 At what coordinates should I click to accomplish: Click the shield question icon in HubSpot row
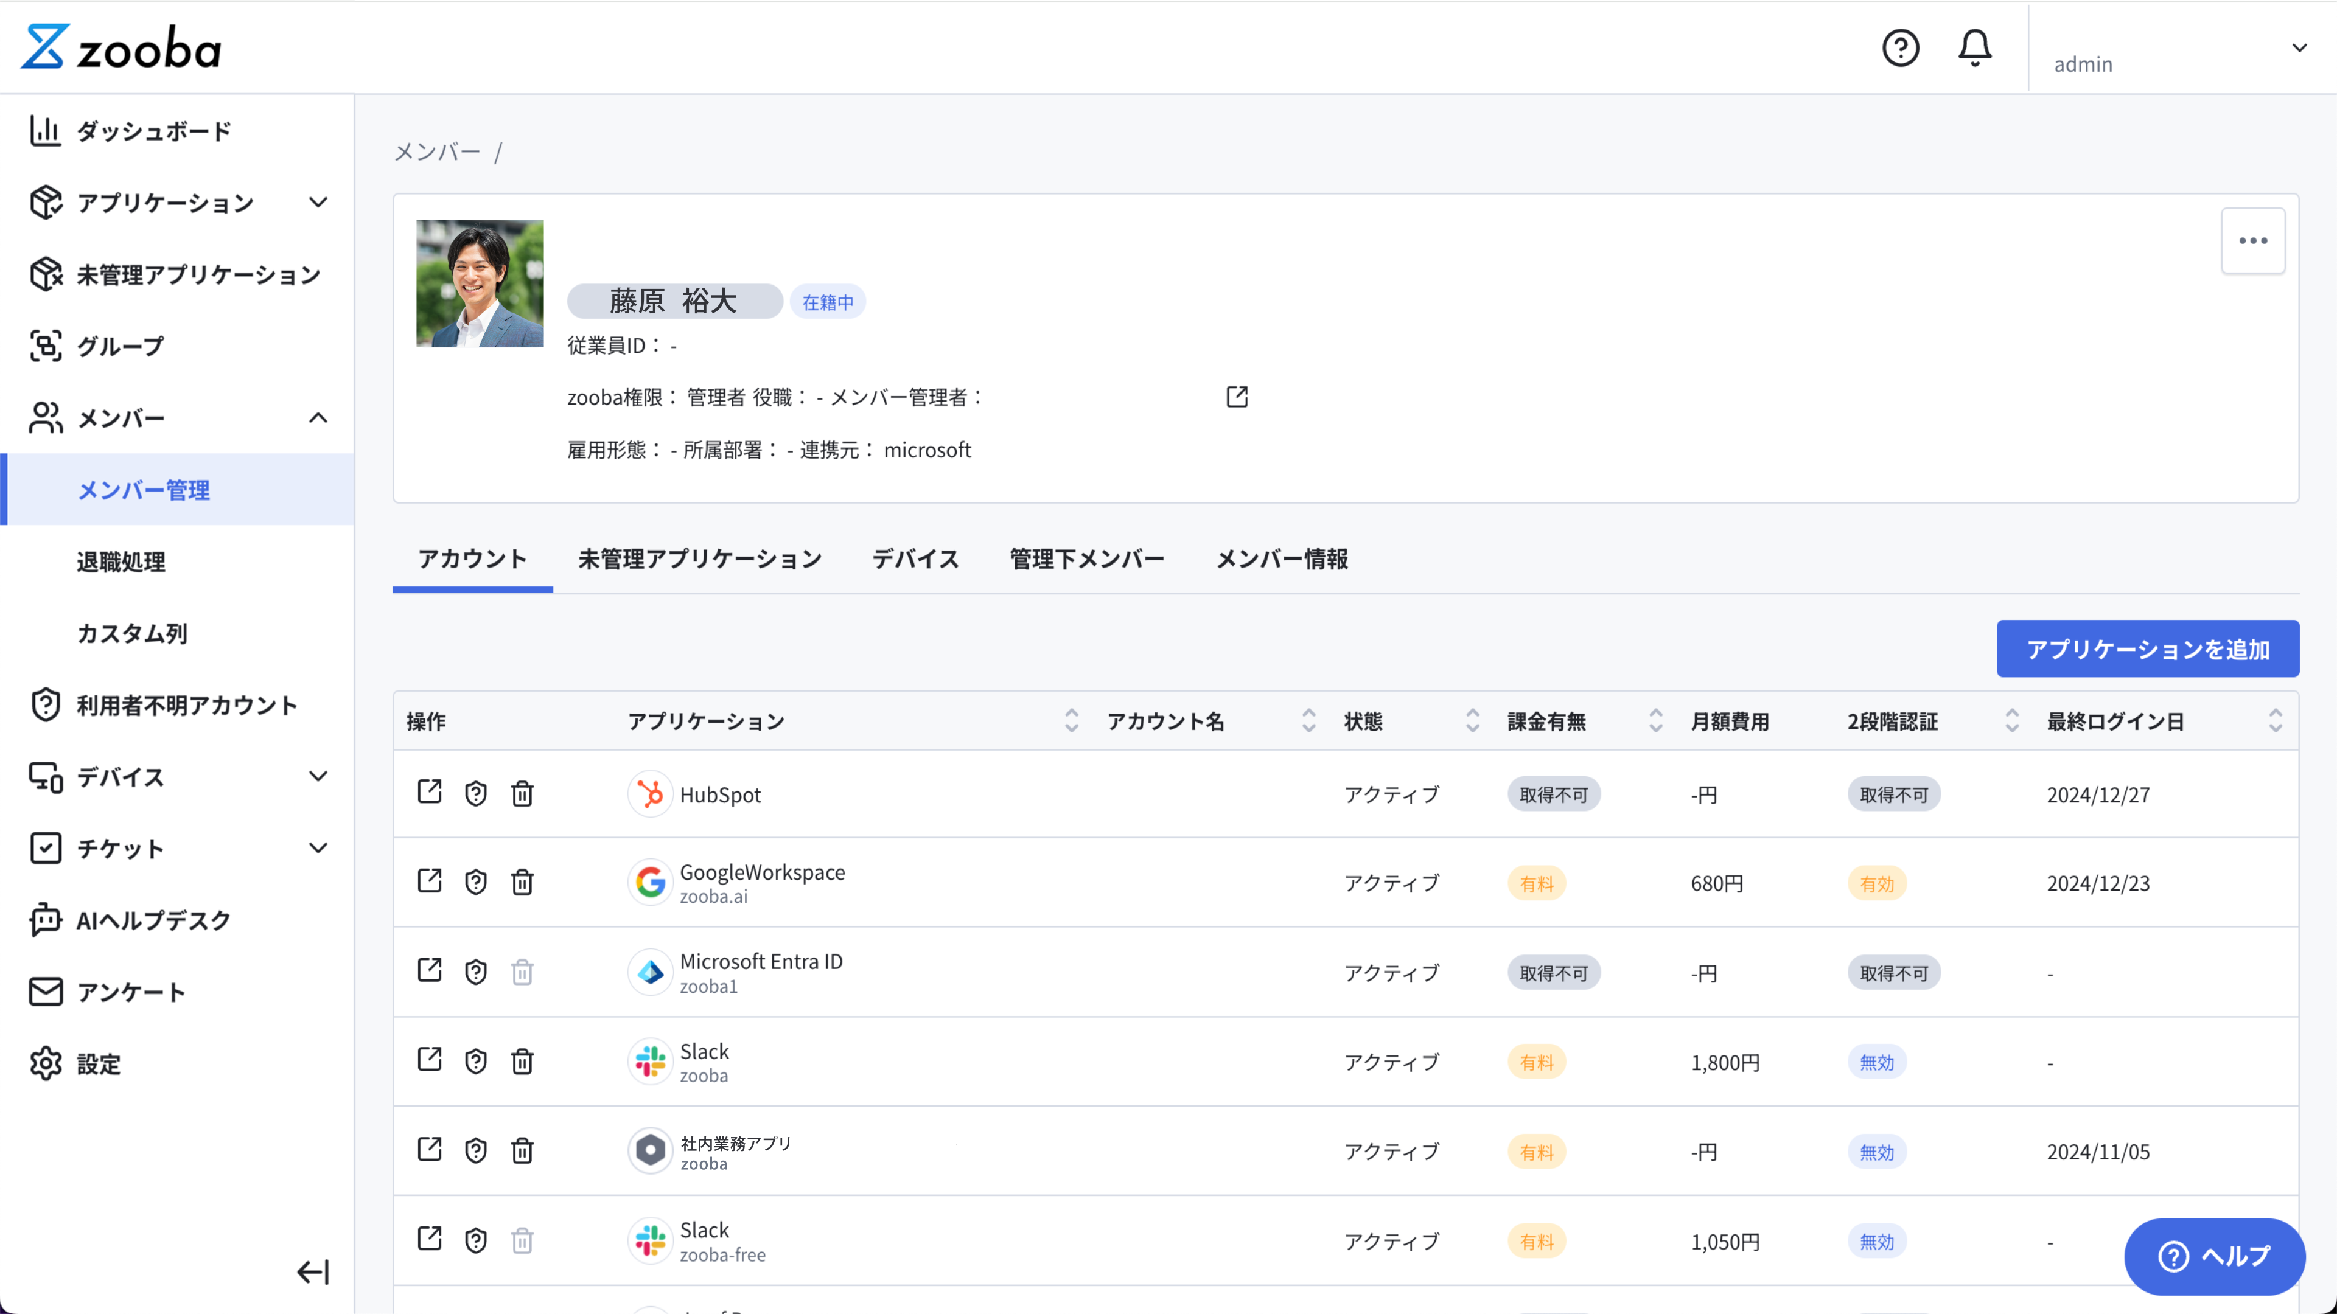coord(475,793)
